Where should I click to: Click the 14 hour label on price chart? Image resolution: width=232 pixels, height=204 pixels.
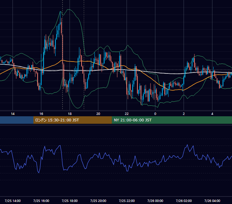(x=13, y=114)
